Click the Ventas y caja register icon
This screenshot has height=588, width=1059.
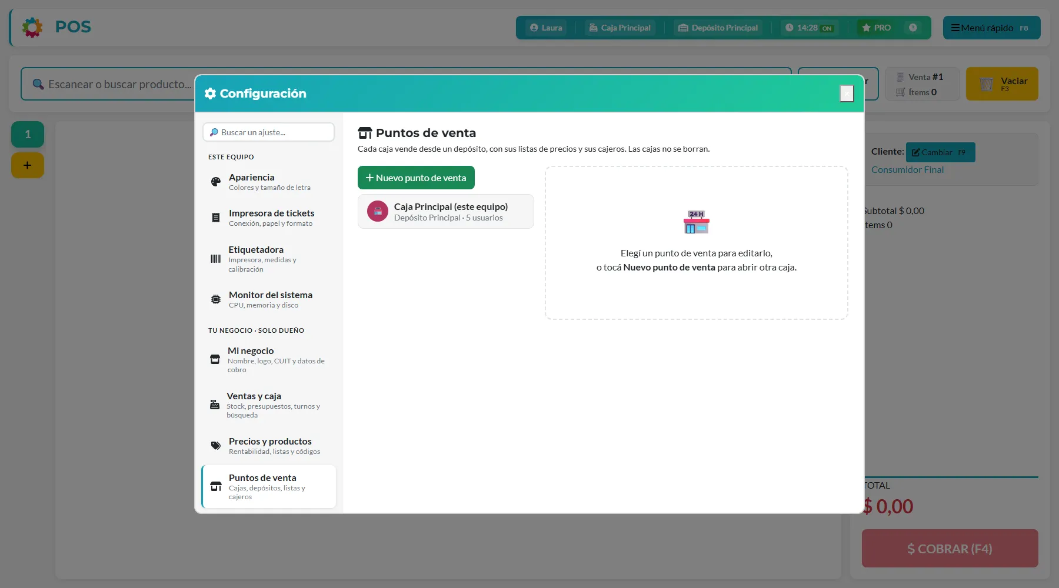point(215,405)
